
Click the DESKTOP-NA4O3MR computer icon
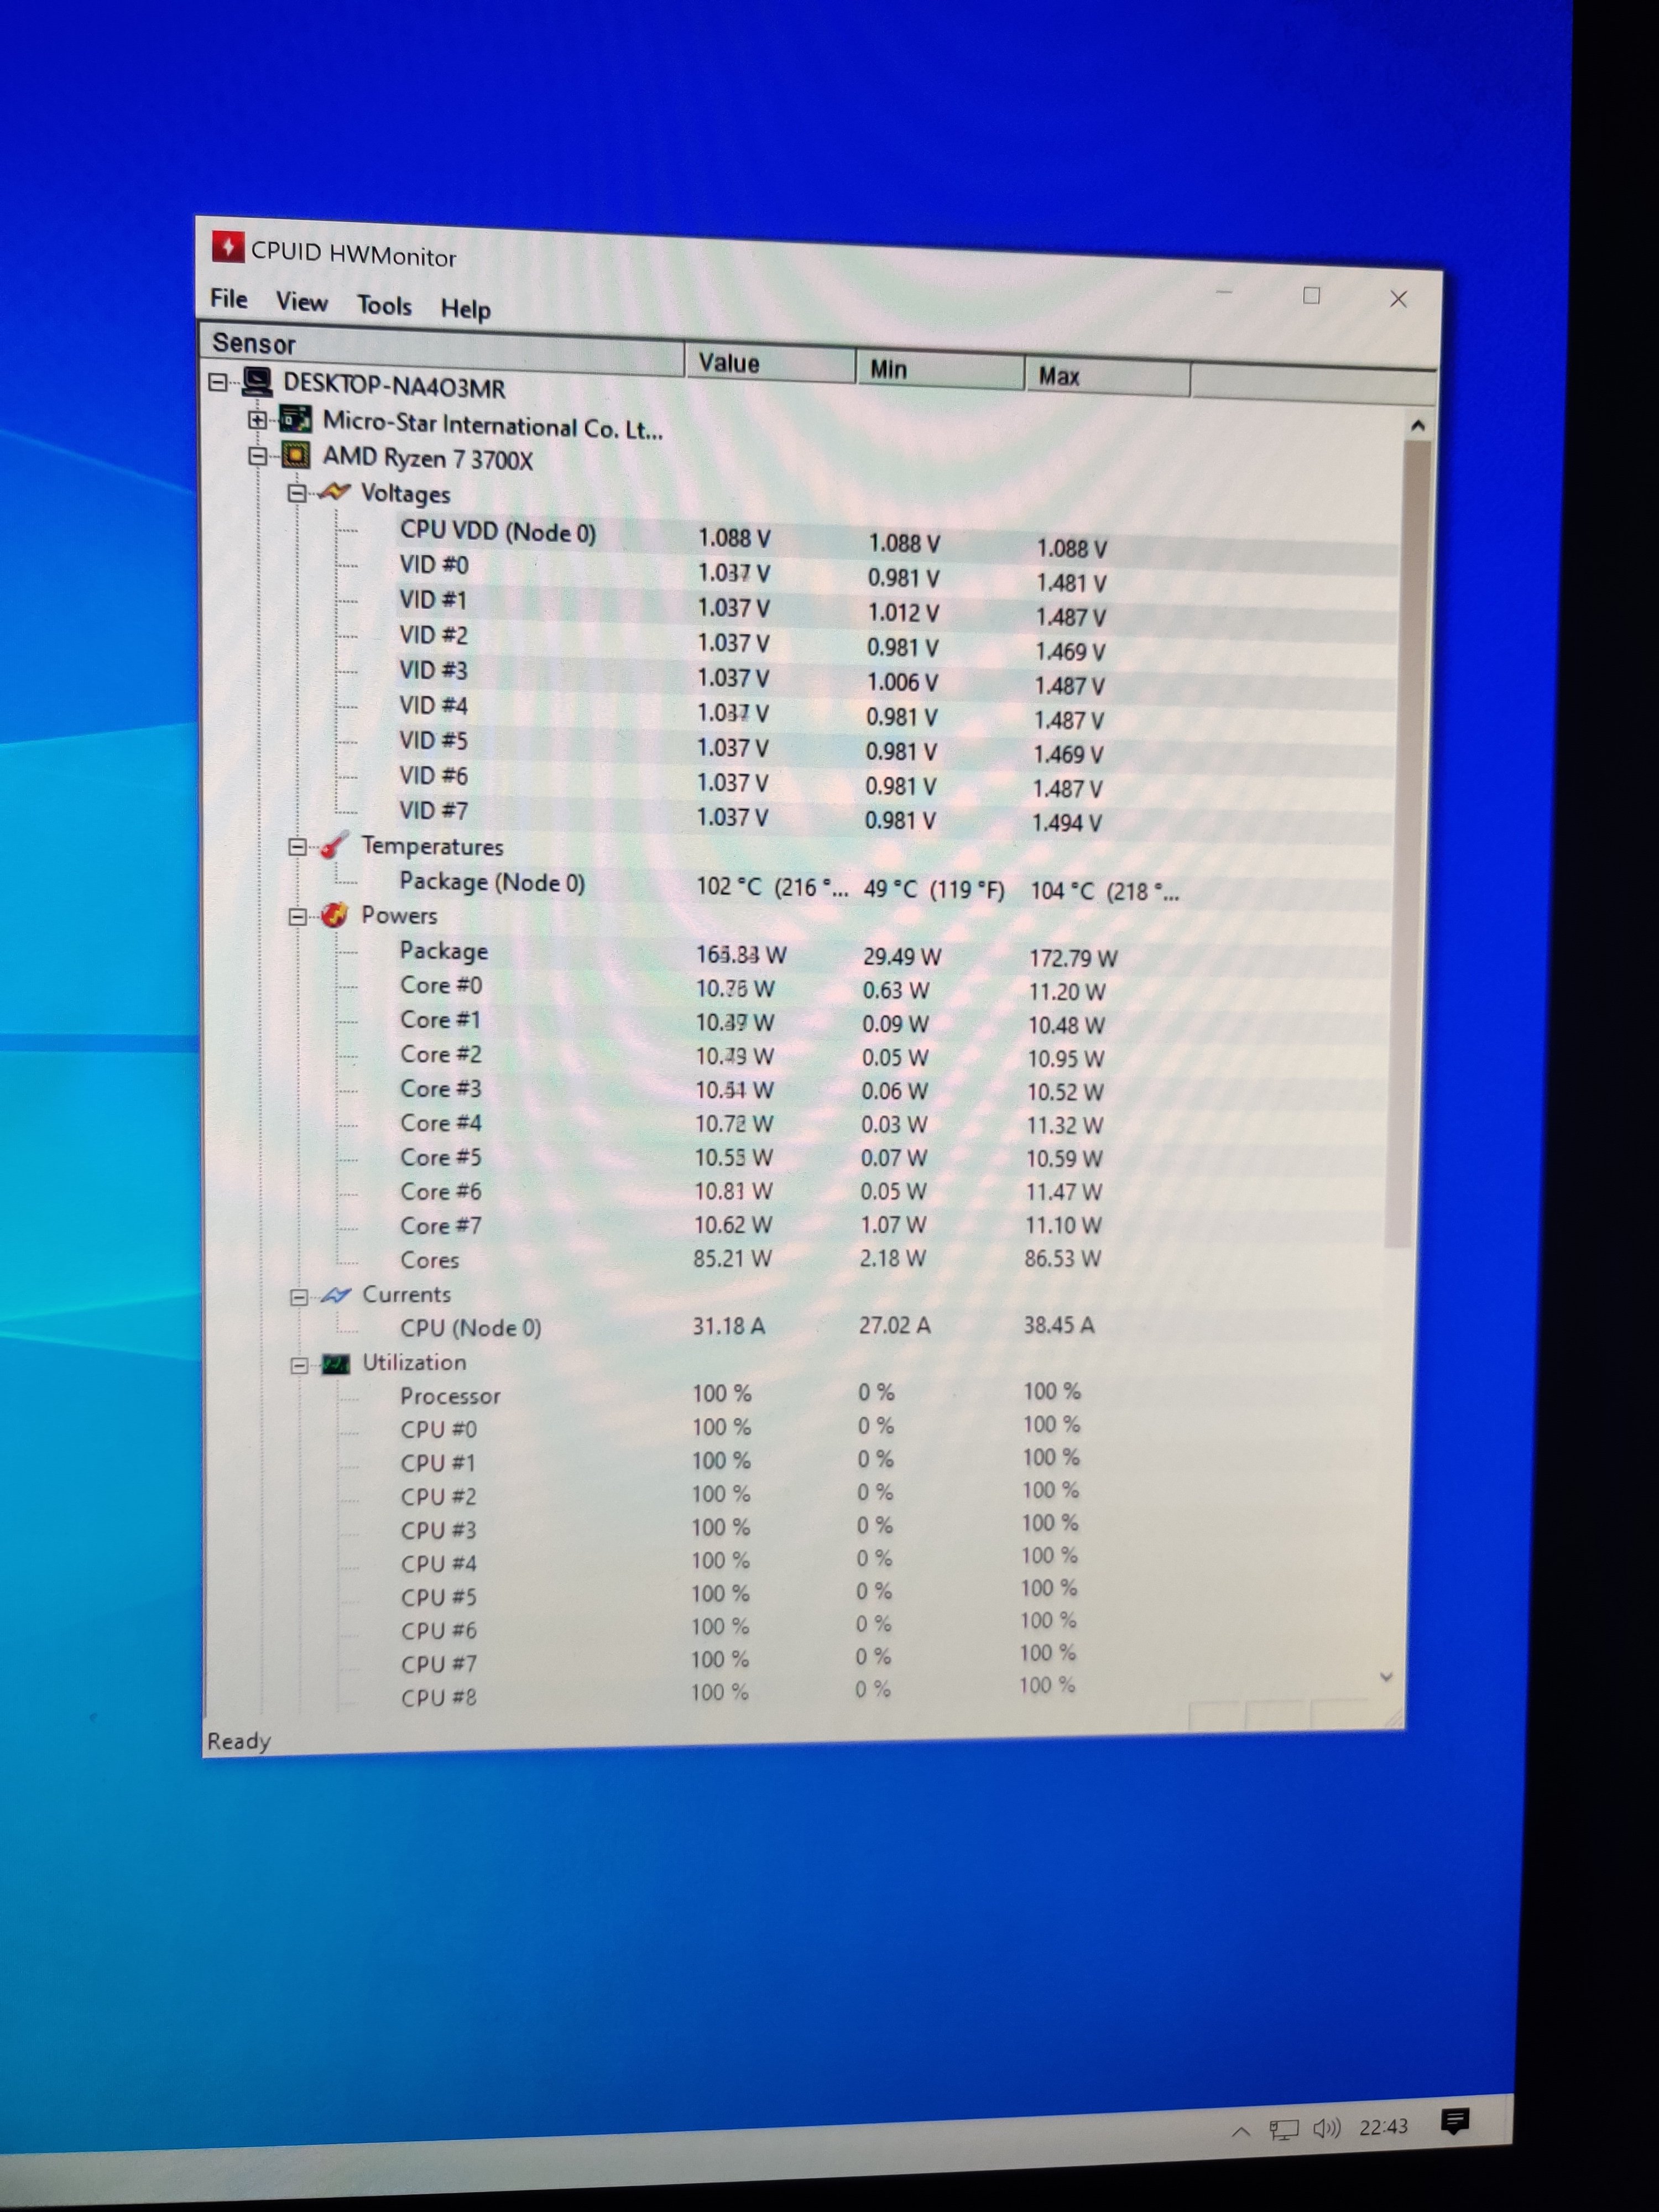pos(258,381)
